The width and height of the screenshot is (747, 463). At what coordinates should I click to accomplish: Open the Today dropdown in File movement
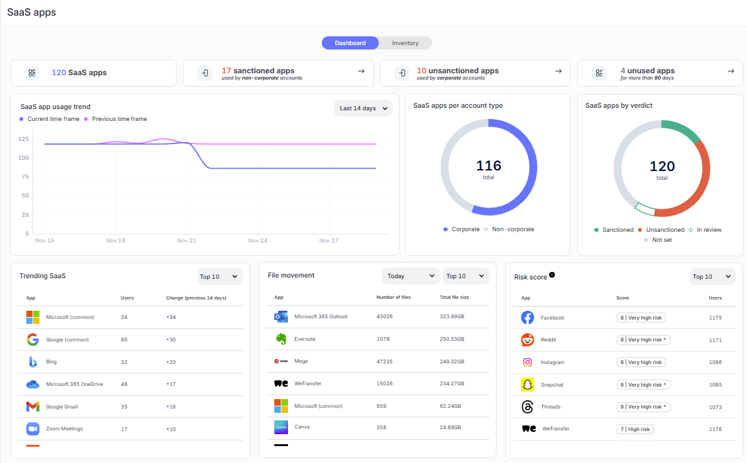pyautogui.click(x=411, y=276)
